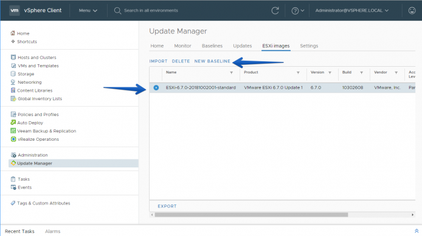Select the ESXi-6.7.0 image radio button
The image size is (422, 236).
(156, 87)
